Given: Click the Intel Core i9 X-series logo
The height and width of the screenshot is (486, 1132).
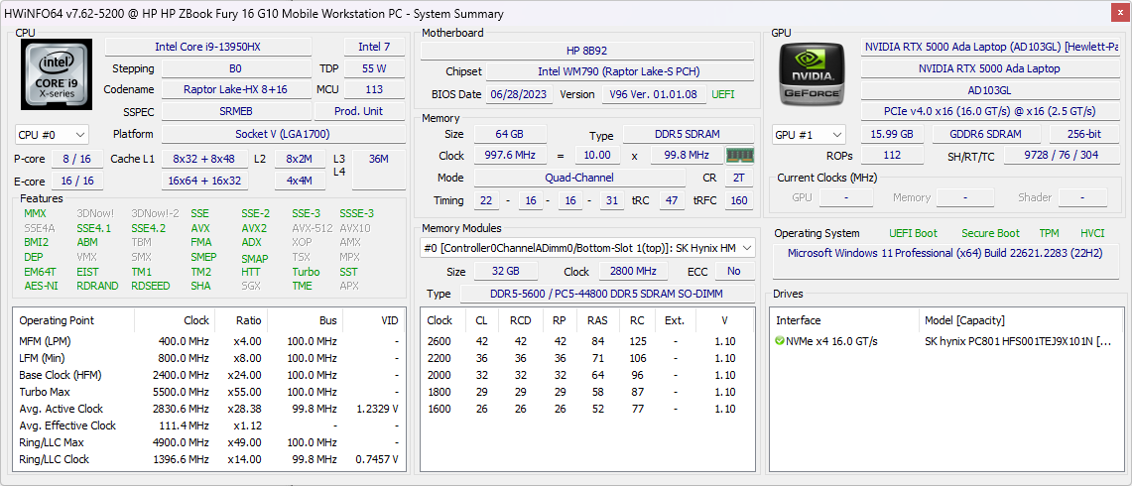Looking at the screenshot, I should tap(57, 75).
